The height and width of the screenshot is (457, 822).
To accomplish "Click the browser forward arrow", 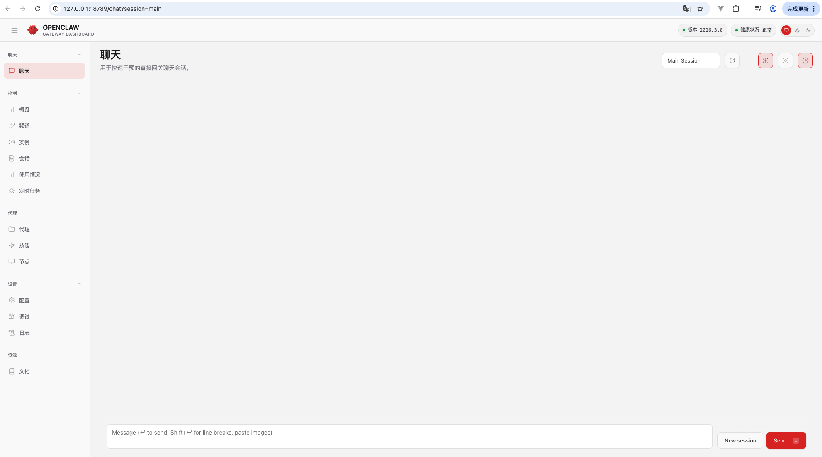I will [x=23, y=9].
